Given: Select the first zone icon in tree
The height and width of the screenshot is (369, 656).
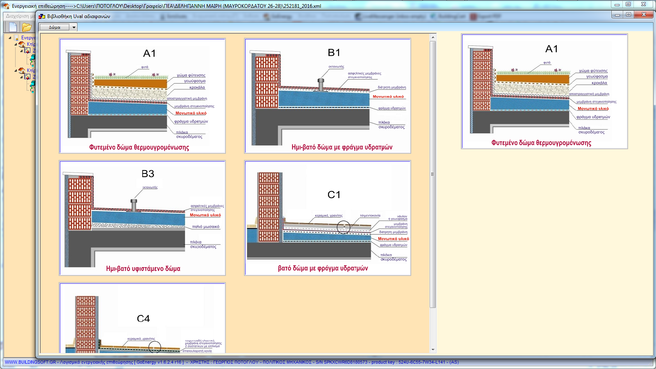Looking at the screenshot, I should pos(27,50).
